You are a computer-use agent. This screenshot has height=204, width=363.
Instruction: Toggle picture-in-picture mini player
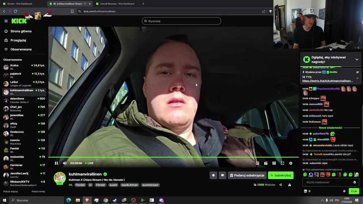(x=258, y=163)
